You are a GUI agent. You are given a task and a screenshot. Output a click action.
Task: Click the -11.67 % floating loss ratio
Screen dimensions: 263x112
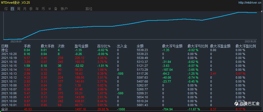[x=194, y=109]
